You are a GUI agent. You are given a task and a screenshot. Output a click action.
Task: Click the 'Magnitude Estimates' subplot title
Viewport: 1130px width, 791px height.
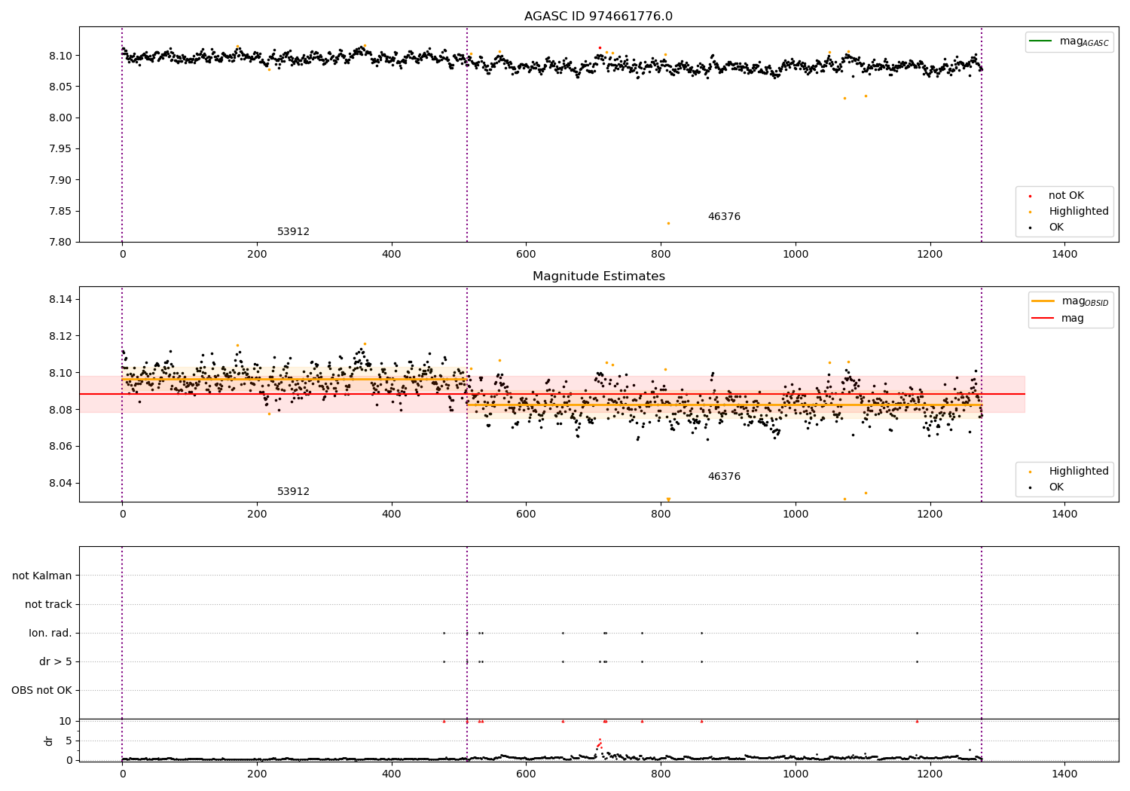click(x=598, y=276)
